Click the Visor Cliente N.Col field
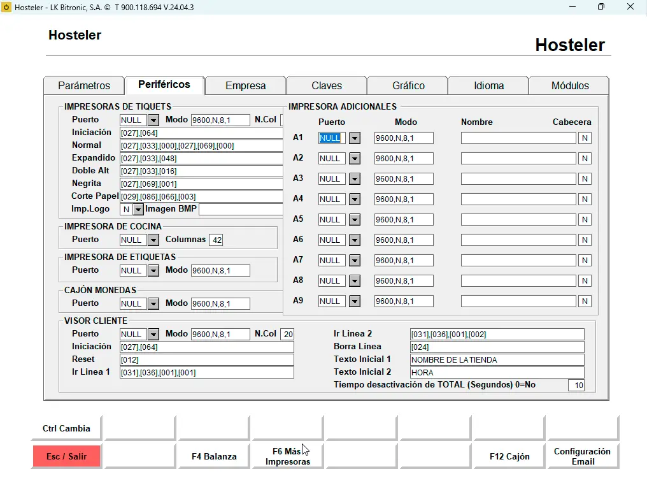Image resolution: width=647 pixels, height=499 pixels. pyautogui.click(x=287, y=334)
